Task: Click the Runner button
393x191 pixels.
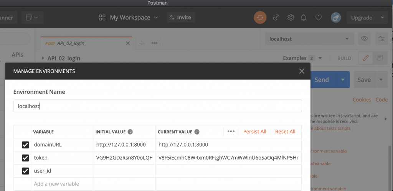Action: click(x=8, y=18)
